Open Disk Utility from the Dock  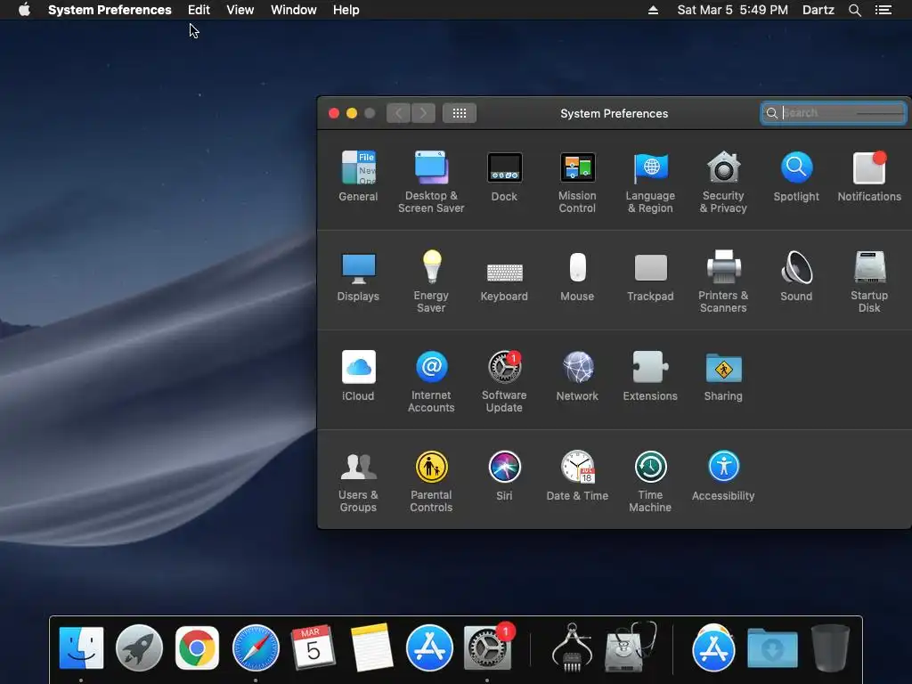tap(631, 647)
